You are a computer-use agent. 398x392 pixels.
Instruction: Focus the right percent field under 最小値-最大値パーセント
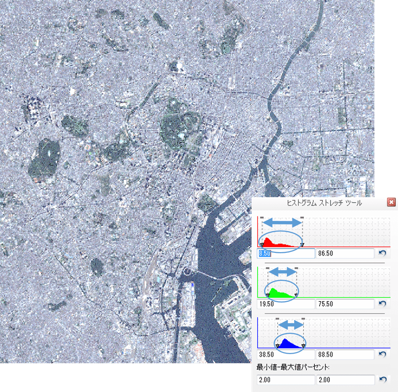tap(345, 380)
